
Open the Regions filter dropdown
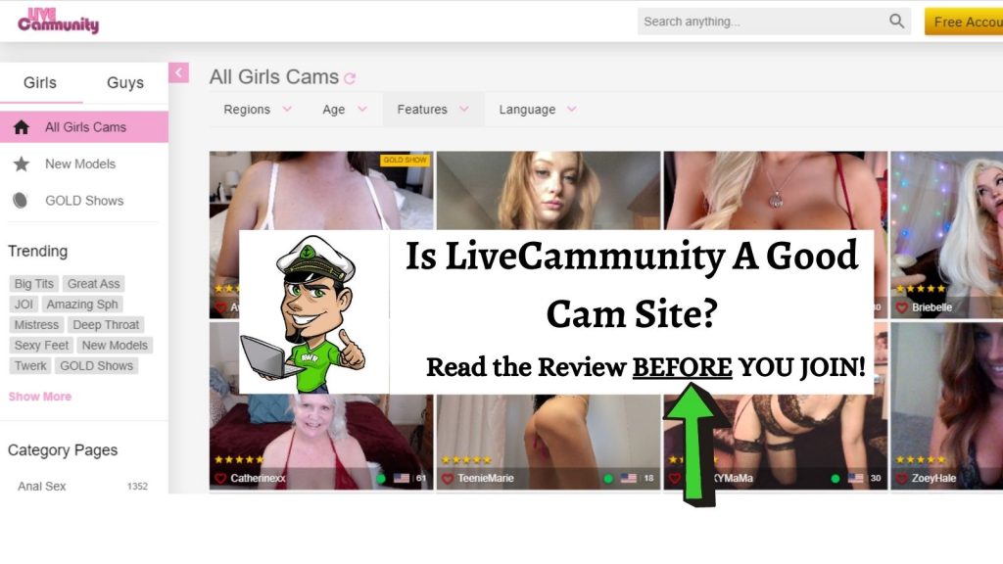[258, 110]
